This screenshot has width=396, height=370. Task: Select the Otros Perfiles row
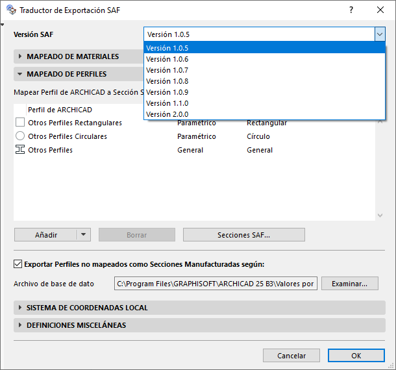click(195, 150)
